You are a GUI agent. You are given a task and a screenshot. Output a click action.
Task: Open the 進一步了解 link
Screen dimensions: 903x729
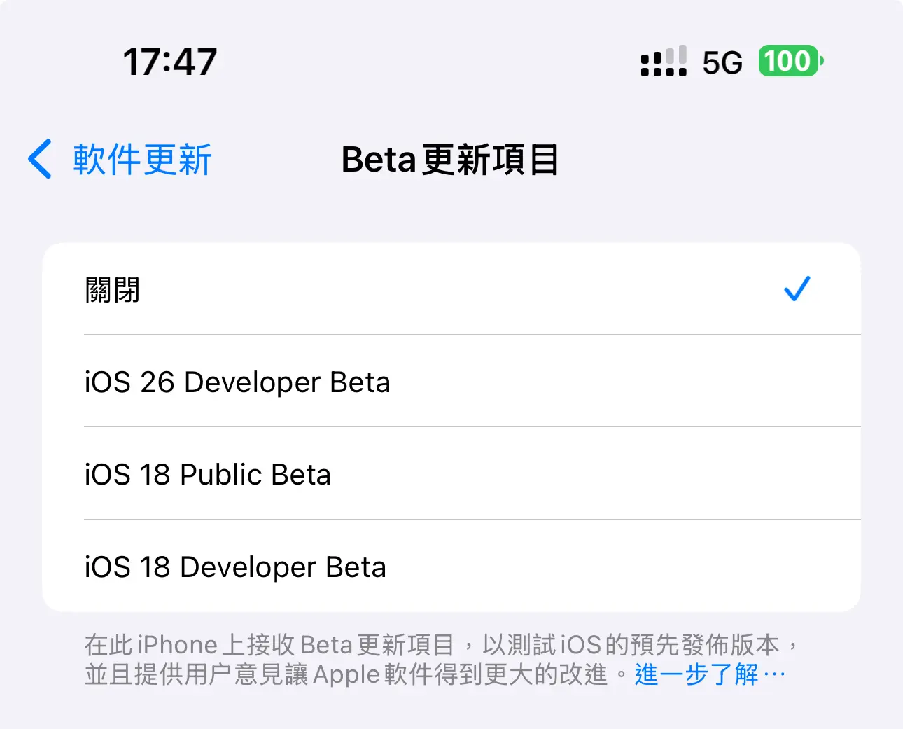click(x=710, y=674)
